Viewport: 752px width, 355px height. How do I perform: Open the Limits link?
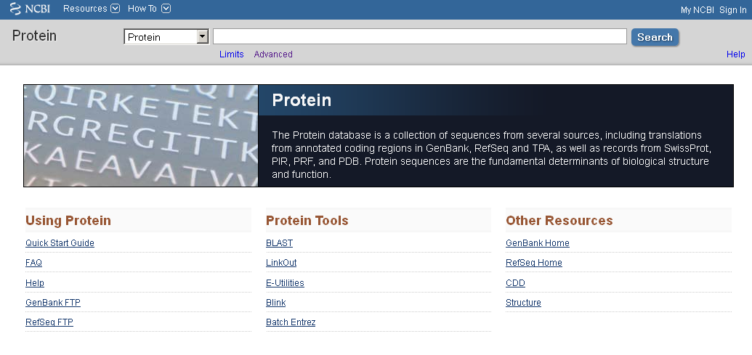pyautogui.click(x=232, y=54)
